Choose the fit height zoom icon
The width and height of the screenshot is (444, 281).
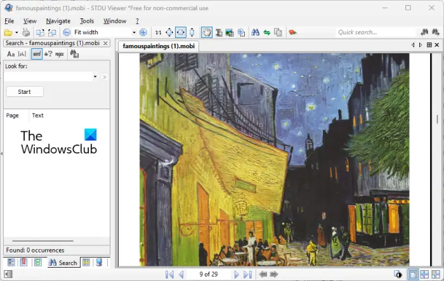pyautogui.click(x=192, y=32)
